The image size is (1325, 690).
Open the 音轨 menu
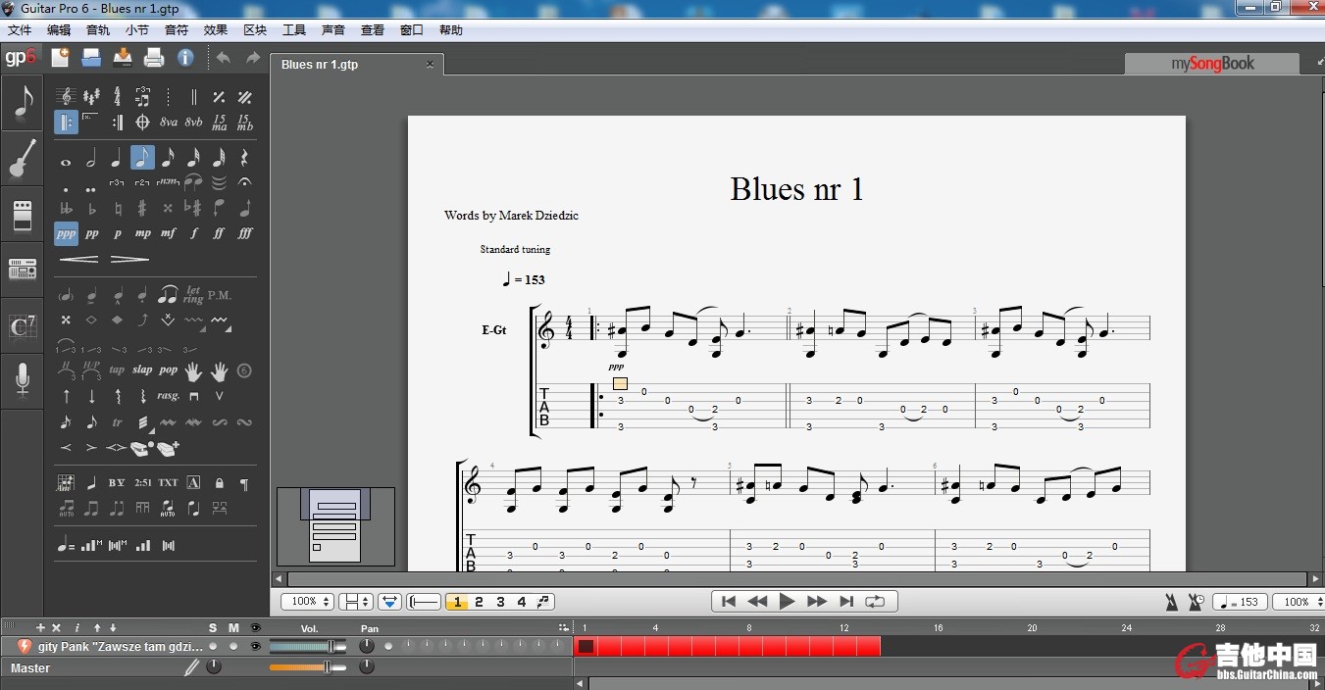pos(98,30)
